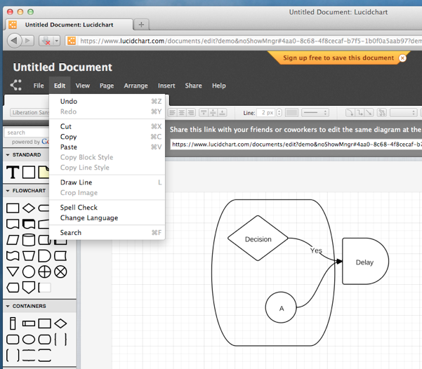422x369 pixels.
Task: Open a new browser tab
Action: (141, 25)
